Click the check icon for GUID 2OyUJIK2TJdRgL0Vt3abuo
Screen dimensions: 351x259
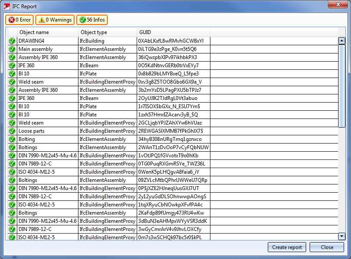tap(12, 98)
